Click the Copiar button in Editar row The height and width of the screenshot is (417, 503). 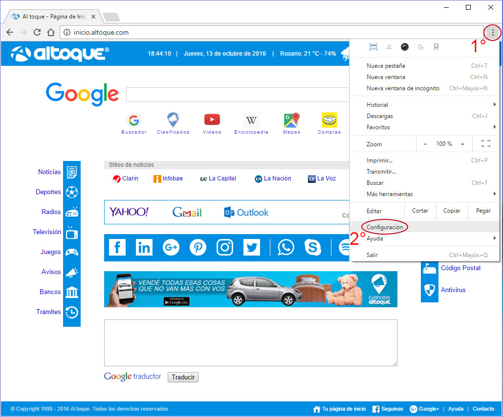pos(452,211)
